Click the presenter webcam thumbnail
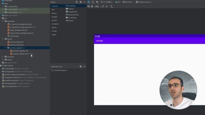This screenshot has height=115, width=205. 178,90
